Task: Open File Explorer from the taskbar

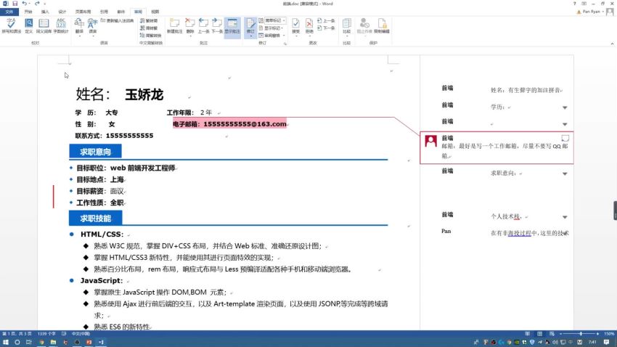Action: coord(53,342)
